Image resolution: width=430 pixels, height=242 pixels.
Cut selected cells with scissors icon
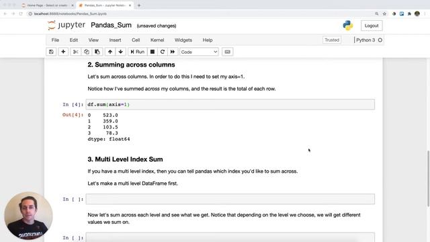pos(75,52)
